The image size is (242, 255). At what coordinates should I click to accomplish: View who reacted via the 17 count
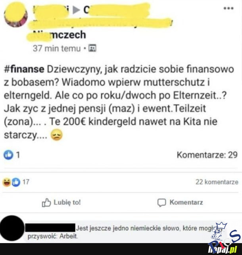pos(26,182)
